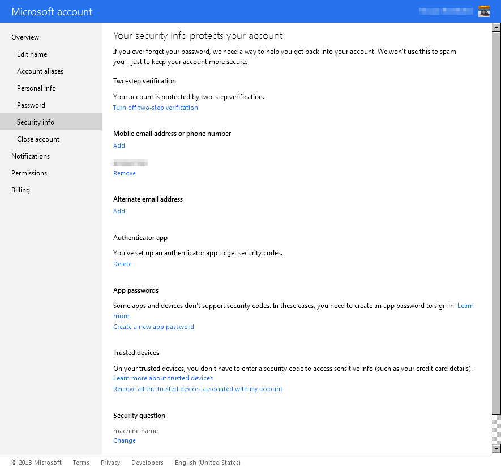
Task: Go to Account aliases in sidebar
Action: [x=40, y=71]
